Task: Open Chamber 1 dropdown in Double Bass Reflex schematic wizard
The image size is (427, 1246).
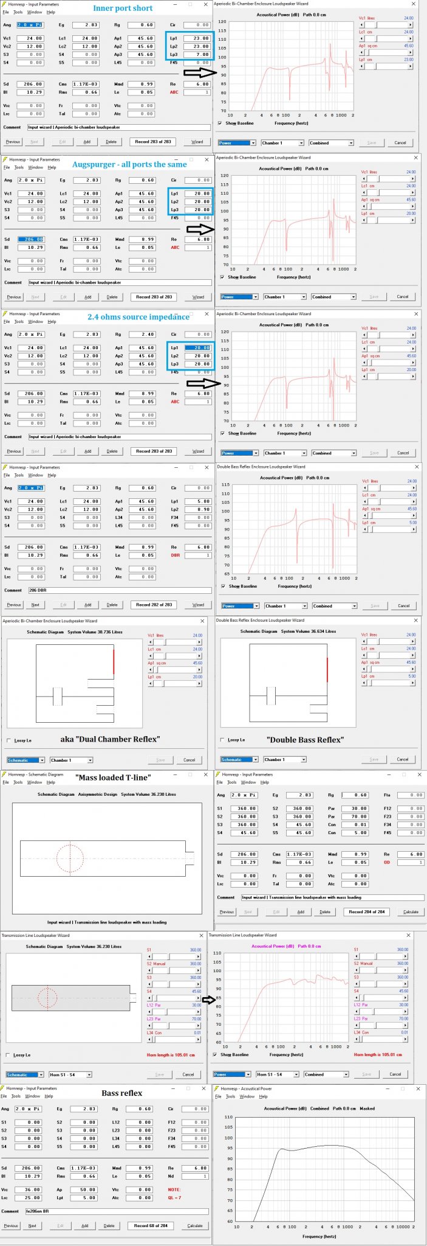Action: [x=284, y=759]
